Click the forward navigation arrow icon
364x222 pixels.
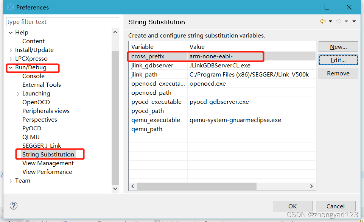(339, 22)
